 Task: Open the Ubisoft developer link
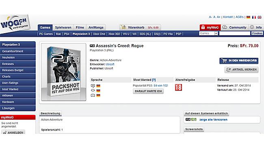[110, 64]
